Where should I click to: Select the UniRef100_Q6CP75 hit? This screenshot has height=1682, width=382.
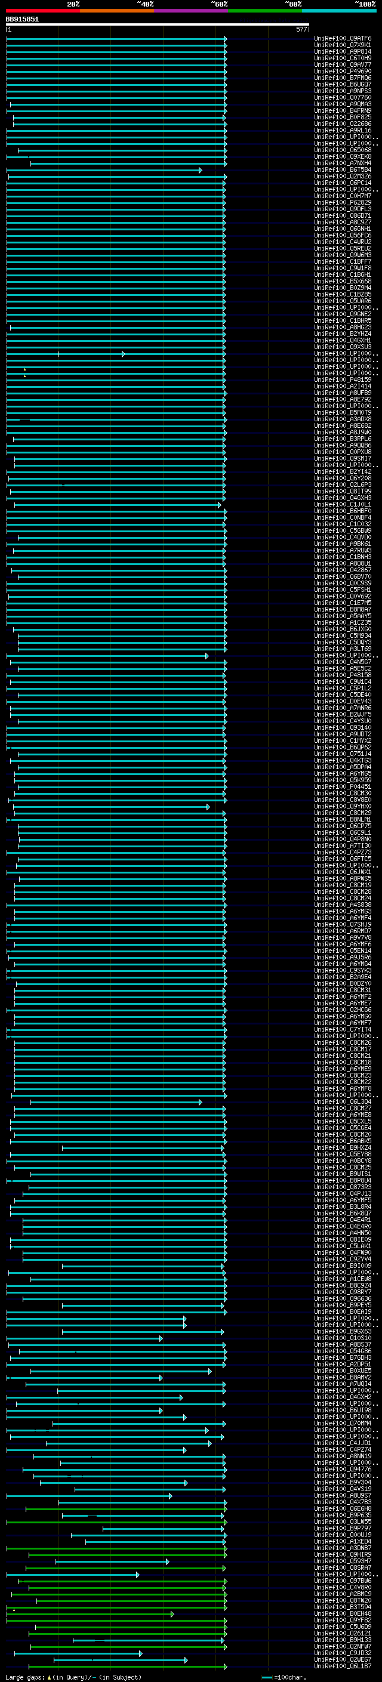343,825
